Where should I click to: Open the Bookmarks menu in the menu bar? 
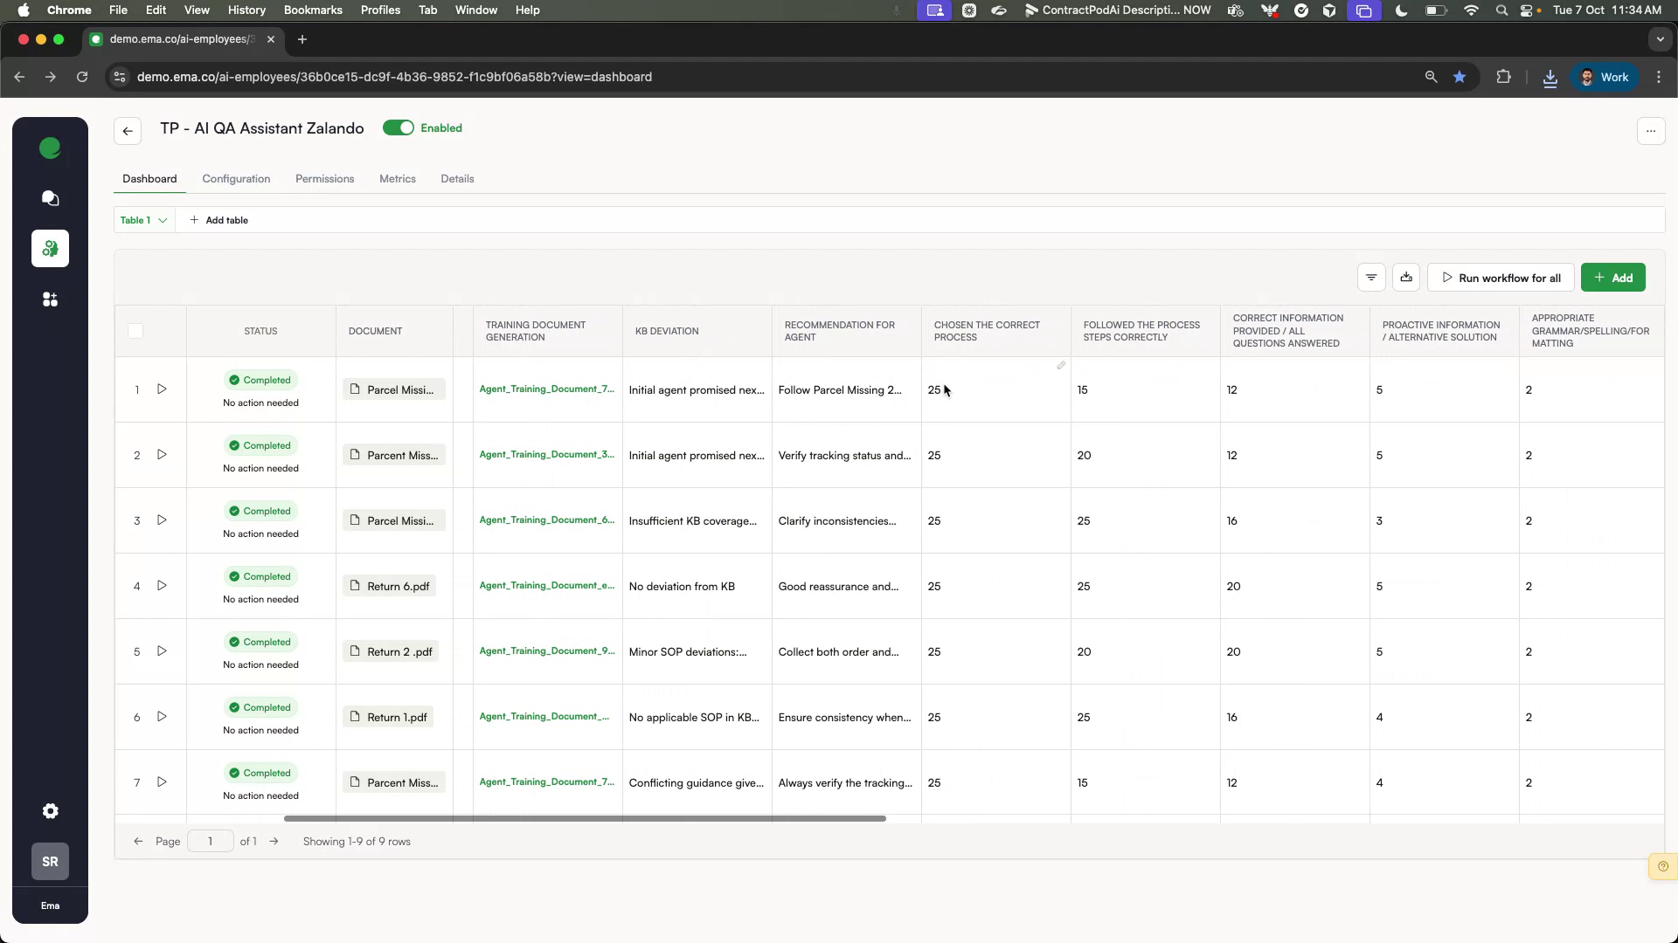point(312,10)
